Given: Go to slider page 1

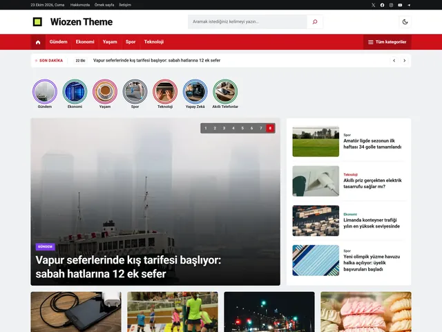Looking at the screenshot, I should tap(206, 128).
